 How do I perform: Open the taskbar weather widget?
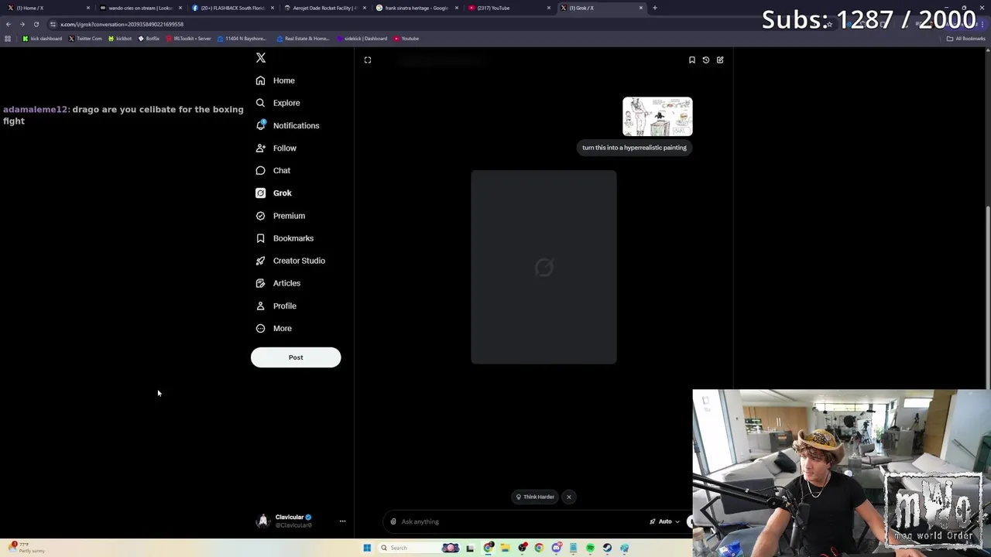(27, 548)
